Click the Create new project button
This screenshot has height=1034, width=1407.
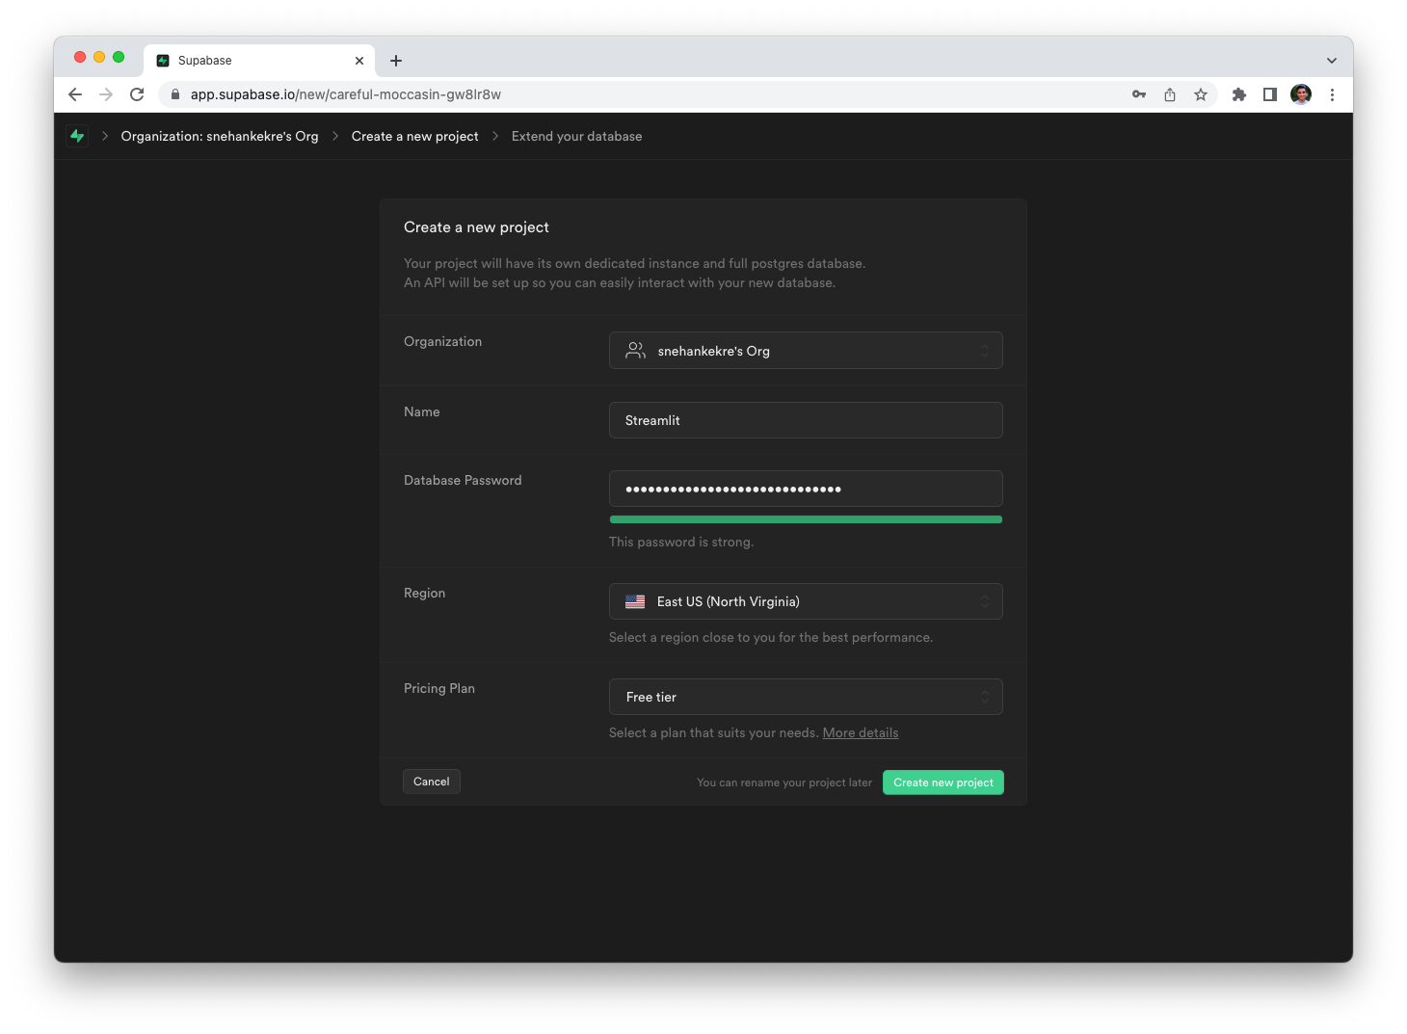pyautogui.click(x=942, y=782)
